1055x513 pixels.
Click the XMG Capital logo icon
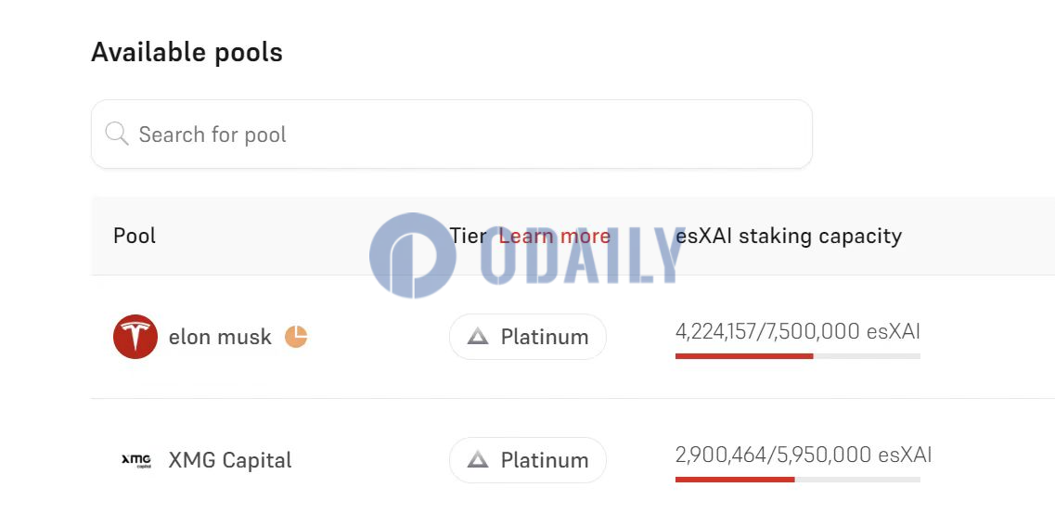point(135,460)
